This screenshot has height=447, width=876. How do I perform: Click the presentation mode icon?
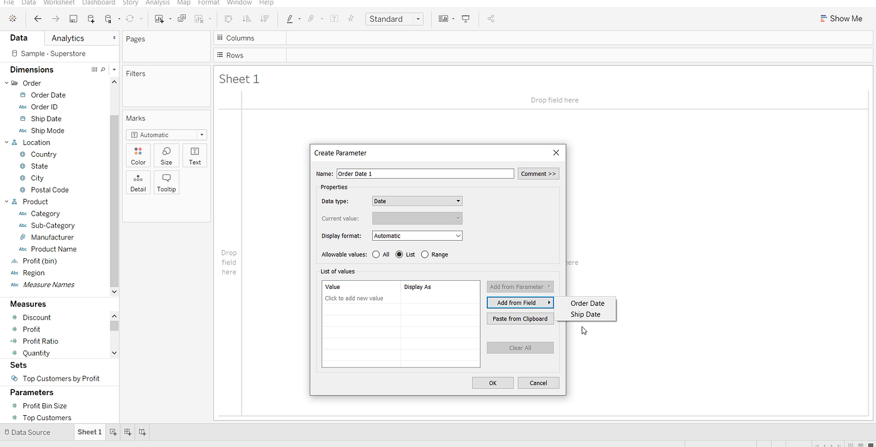click(466, 19)
